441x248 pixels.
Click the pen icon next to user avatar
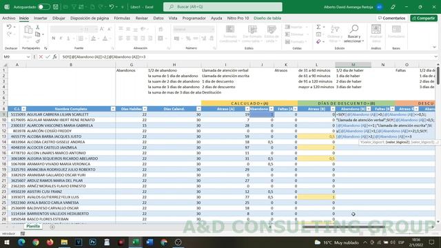[393, 7]
